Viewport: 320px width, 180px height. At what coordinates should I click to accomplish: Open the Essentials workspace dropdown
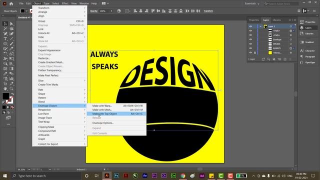click(252, 3)
